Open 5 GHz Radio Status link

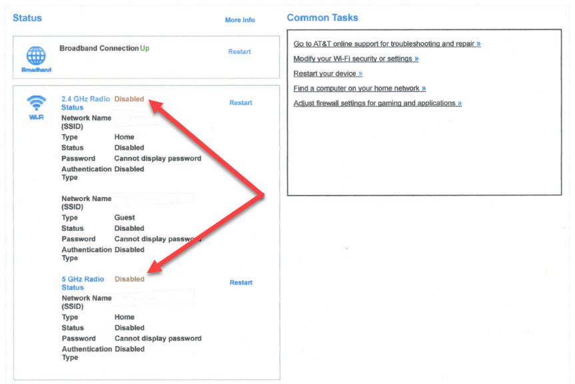pos(83,284)
